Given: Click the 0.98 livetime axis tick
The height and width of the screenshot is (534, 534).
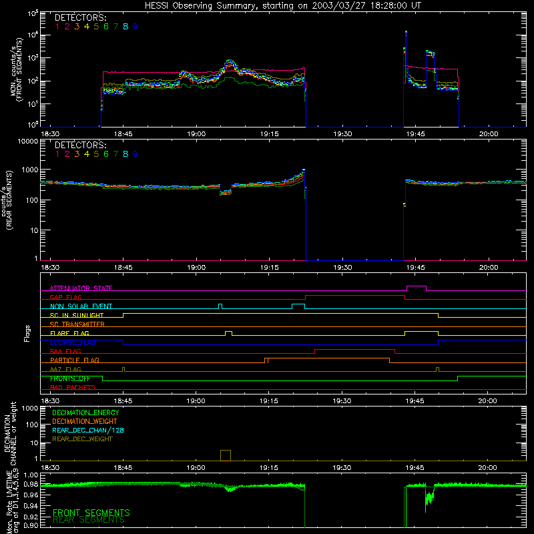Looking at the screenshot, I should [31, 485].
